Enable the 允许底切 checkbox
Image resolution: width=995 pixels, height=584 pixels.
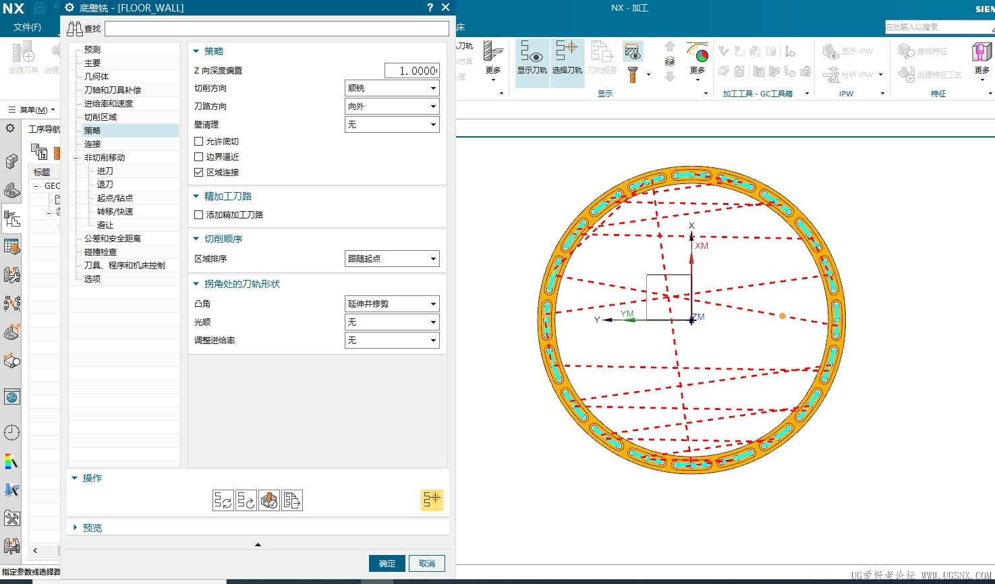199,142
